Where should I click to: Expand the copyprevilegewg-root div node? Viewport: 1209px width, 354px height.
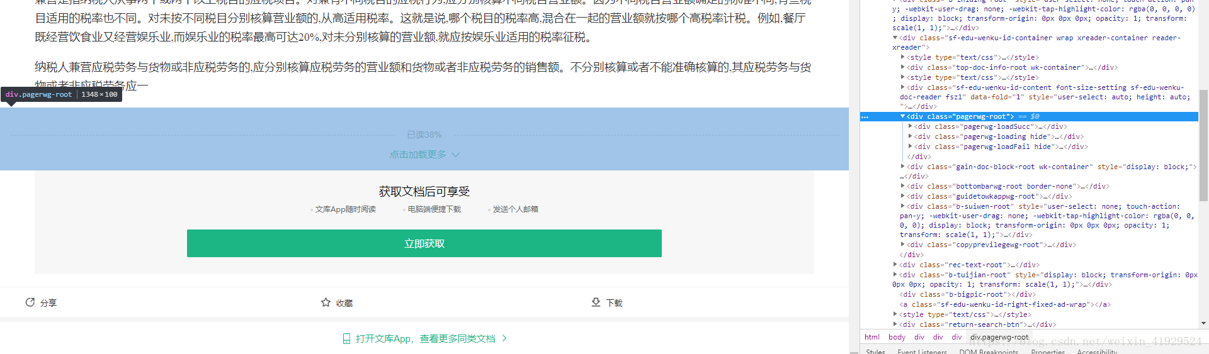902,245
